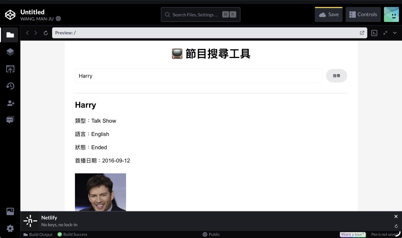Viewport: 402px width, 238px height.
Task: Go forward in preview navigation
Action: point(36,33)
